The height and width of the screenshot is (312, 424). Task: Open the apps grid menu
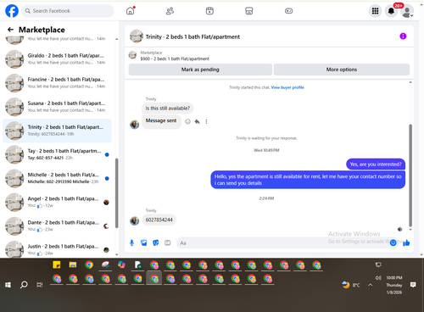375,11
